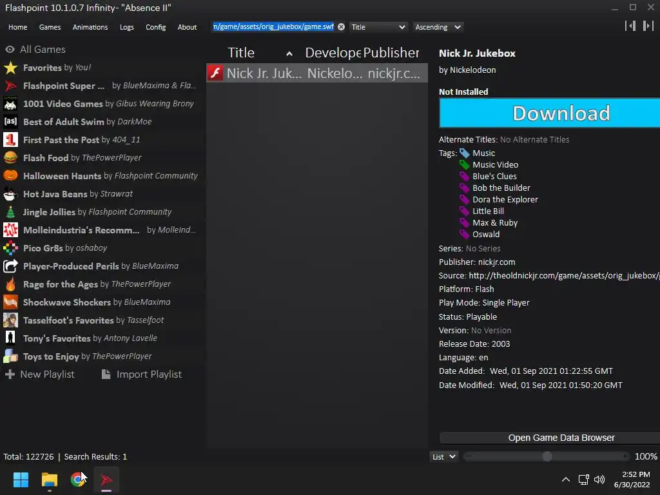The width and height of the screenshot is (660, 495).
Task: Open the Logs tab
Action: pos(127,27)
